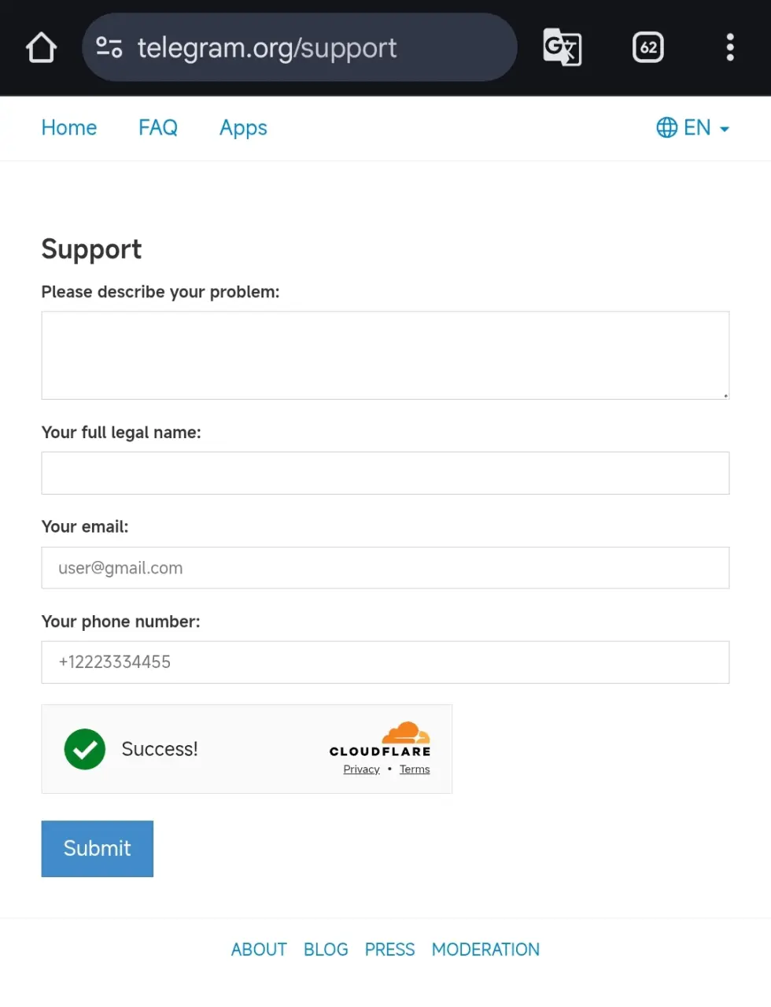Click the green Success checkmark
771x1007 pixels.
(x=85, y=749)
